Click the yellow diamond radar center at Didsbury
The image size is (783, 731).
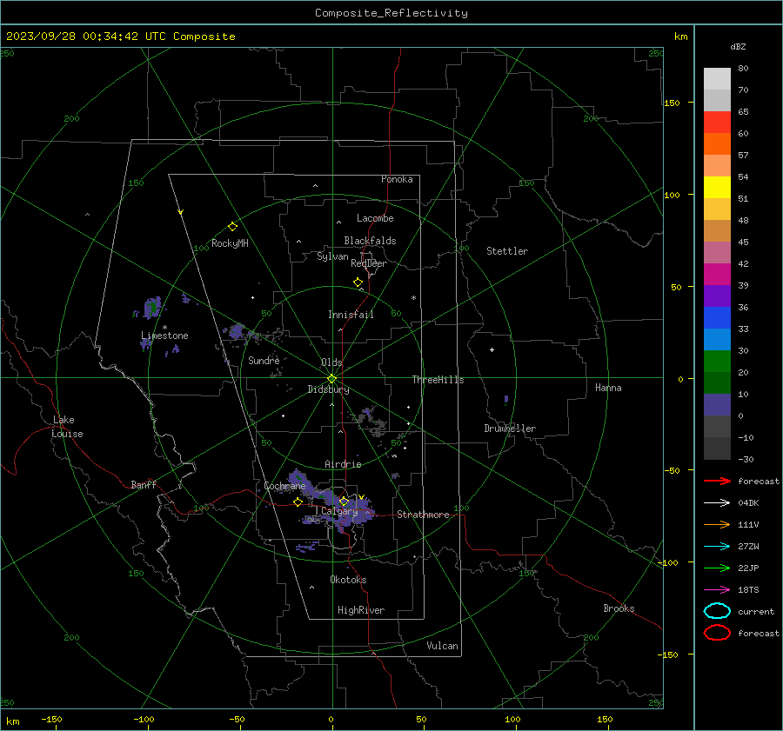tap(331, 379)
